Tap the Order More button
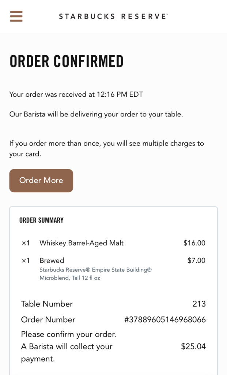The height and width of the screenshot is (375, 227). 41,181
